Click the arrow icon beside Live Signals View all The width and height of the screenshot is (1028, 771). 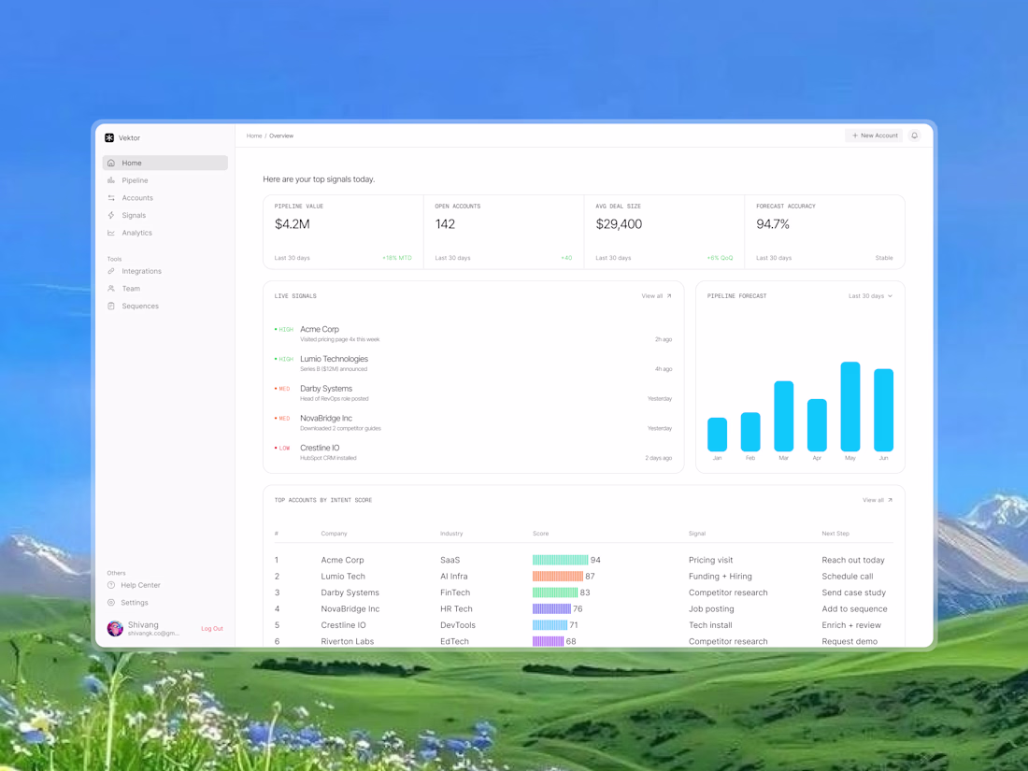[669, 296]
